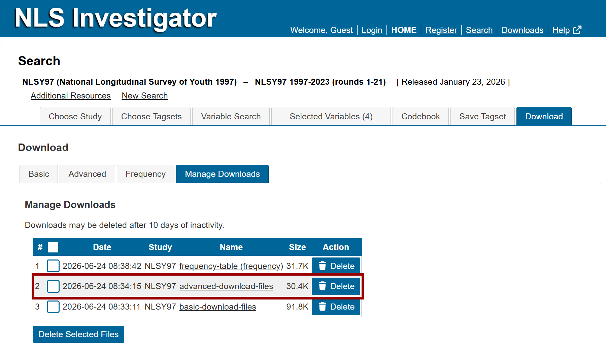Start a New Search link
Screen dimensions: 606x360
tap(145, 96)
